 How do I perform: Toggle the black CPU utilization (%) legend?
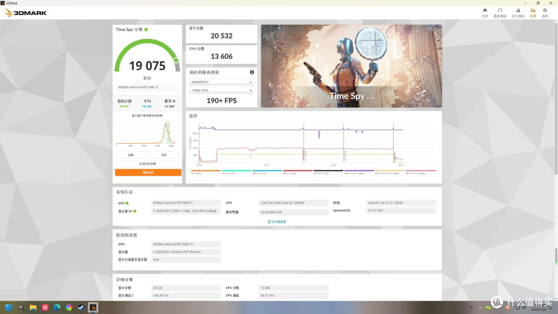328,172
